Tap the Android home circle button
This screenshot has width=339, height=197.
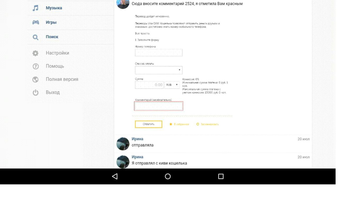pyautogui.click(x=168, y=176)
